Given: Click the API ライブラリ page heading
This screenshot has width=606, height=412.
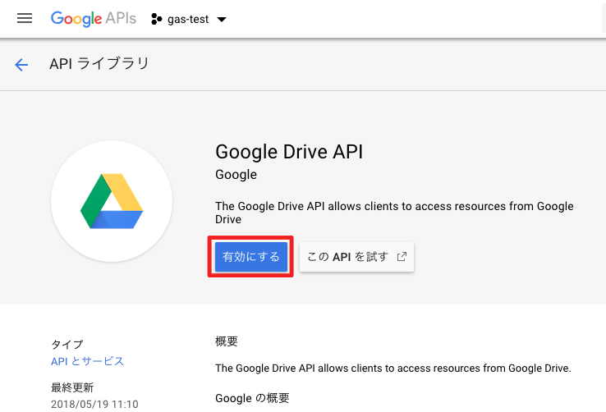Looking at the screenshot, I should [x=99, y=64].
